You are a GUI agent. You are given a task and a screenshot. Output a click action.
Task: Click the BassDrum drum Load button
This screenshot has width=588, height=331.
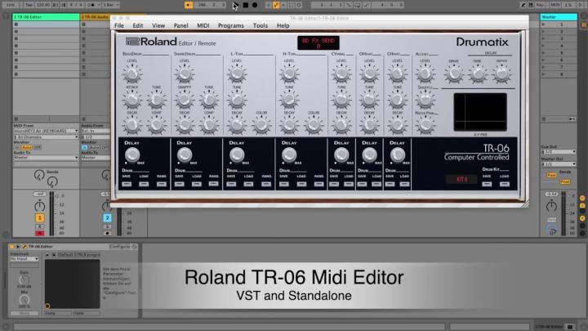click(144, 184)
